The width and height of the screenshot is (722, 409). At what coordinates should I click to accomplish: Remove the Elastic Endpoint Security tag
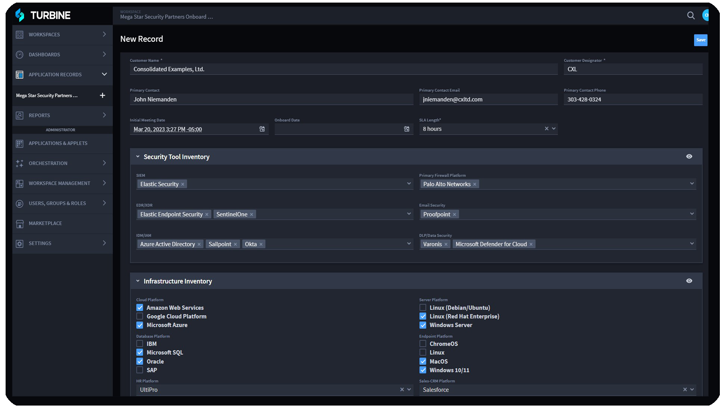(x=206, y=214)
